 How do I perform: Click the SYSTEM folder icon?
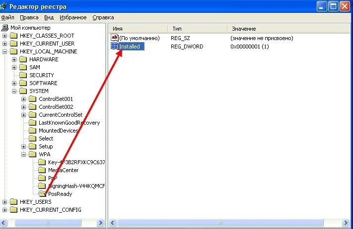pos(23,91)
